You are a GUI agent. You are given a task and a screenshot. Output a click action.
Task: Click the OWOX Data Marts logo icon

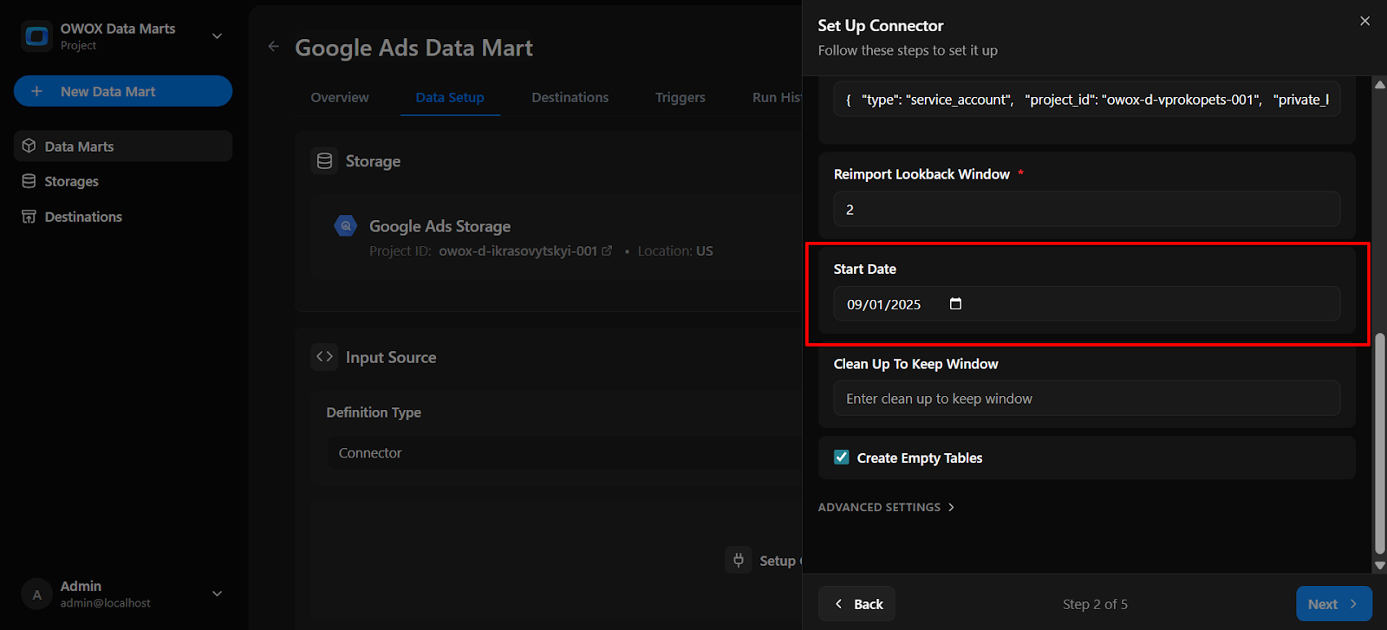tap(36, 36)
